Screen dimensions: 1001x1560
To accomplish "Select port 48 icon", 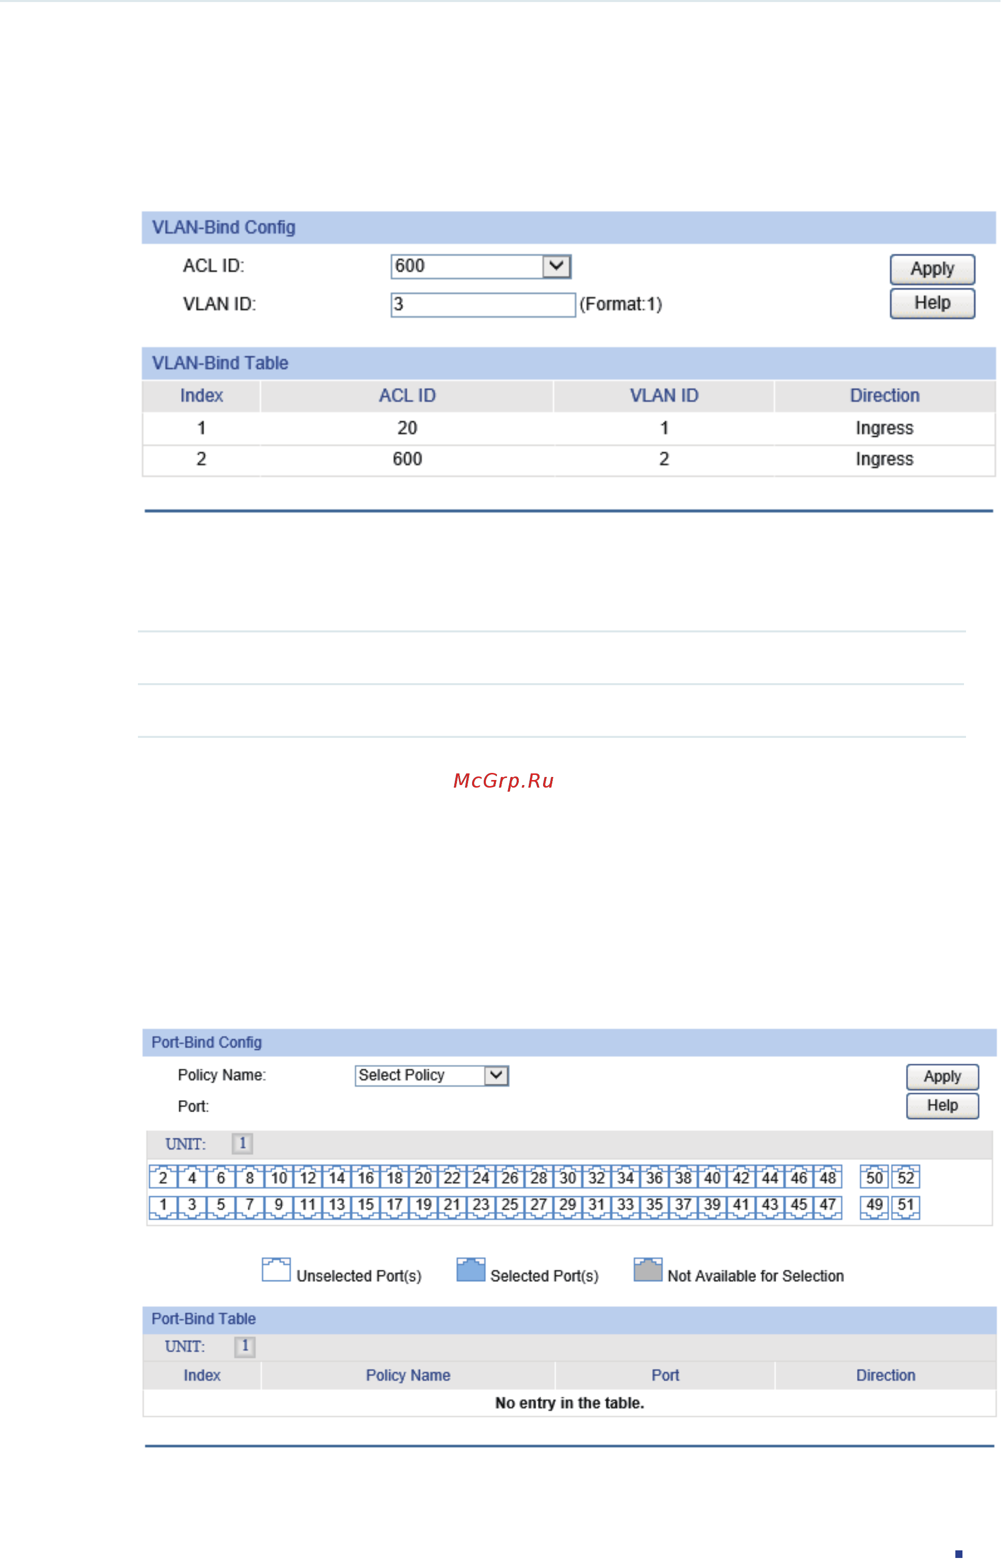I will [828, 1177].
